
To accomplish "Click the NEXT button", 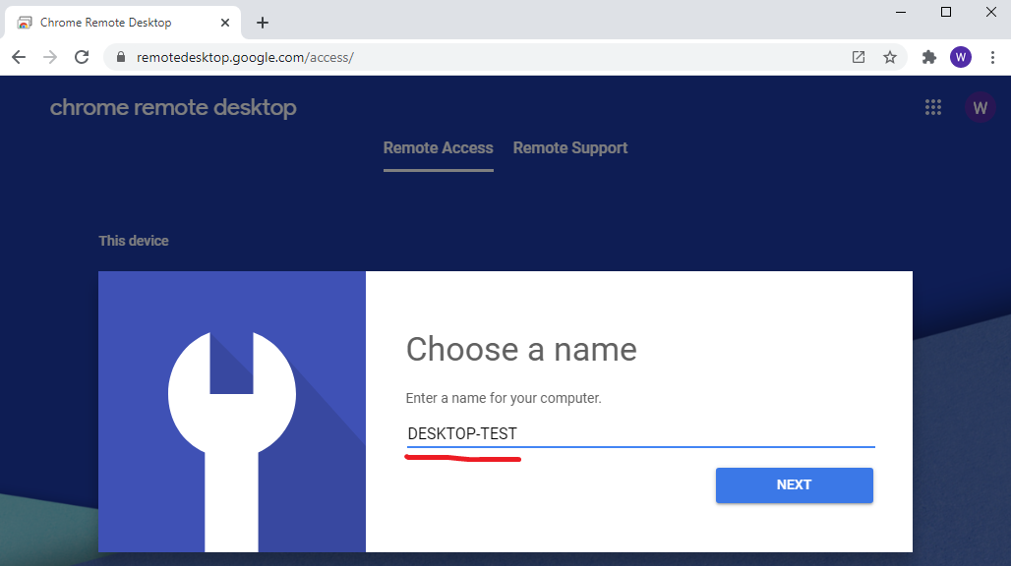I will coord(795,484).
